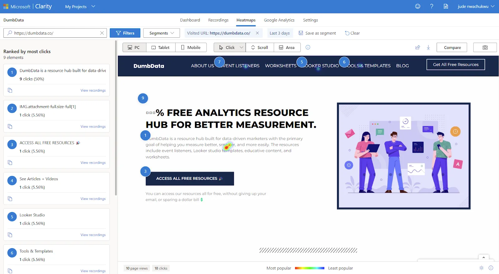View recordings for See Articles + Videos
Screen dimensions: 499x274
[x=93, y=199]
